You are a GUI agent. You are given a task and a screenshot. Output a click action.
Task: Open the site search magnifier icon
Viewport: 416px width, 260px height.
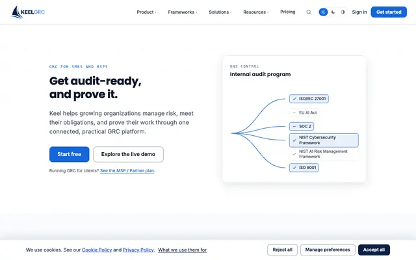(309, 12)
